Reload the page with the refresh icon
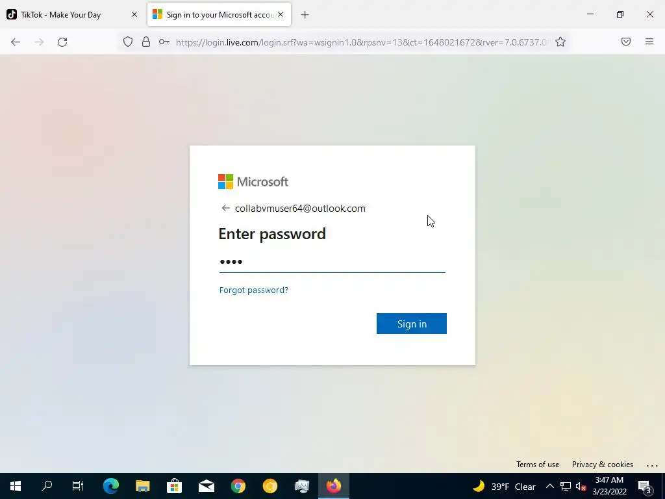Viewport: 665px width, 499px height. 62,42
